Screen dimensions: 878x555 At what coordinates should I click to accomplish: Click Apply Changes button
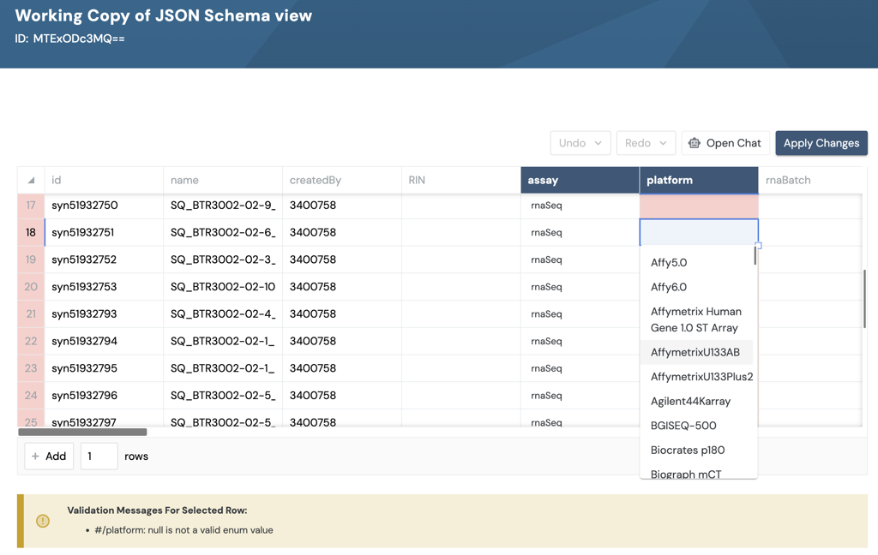click(821, 143)
